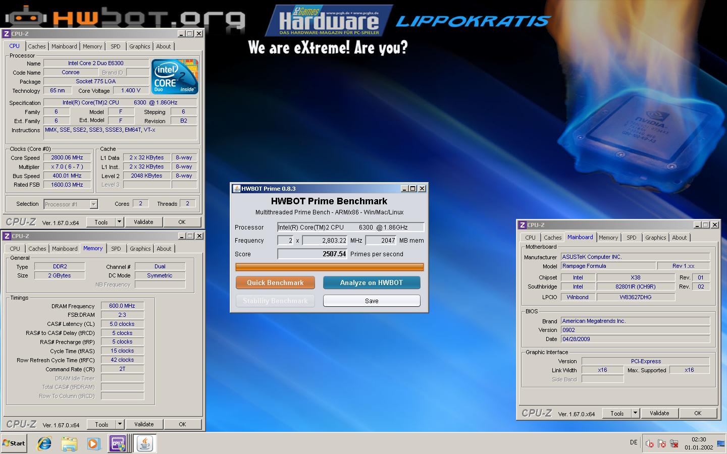The height and width of the screenshot is (454, 727).
Task: Select the Core Speed value 2800.06 MHz
Action: [67, 158]
